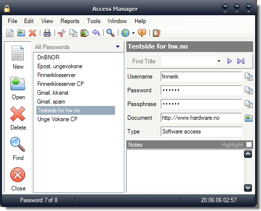Toggle the Highlight checkbox in Notes
The height and width of the screenshot is (211, 261).
(x=249, y=145)
